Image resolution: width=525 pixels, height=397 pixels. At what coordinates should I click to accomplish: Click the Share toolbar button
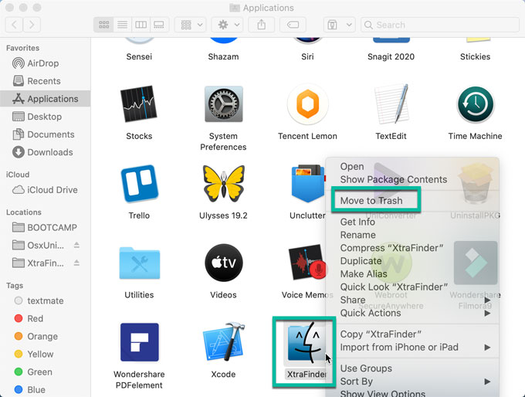(x=262, y=25)
